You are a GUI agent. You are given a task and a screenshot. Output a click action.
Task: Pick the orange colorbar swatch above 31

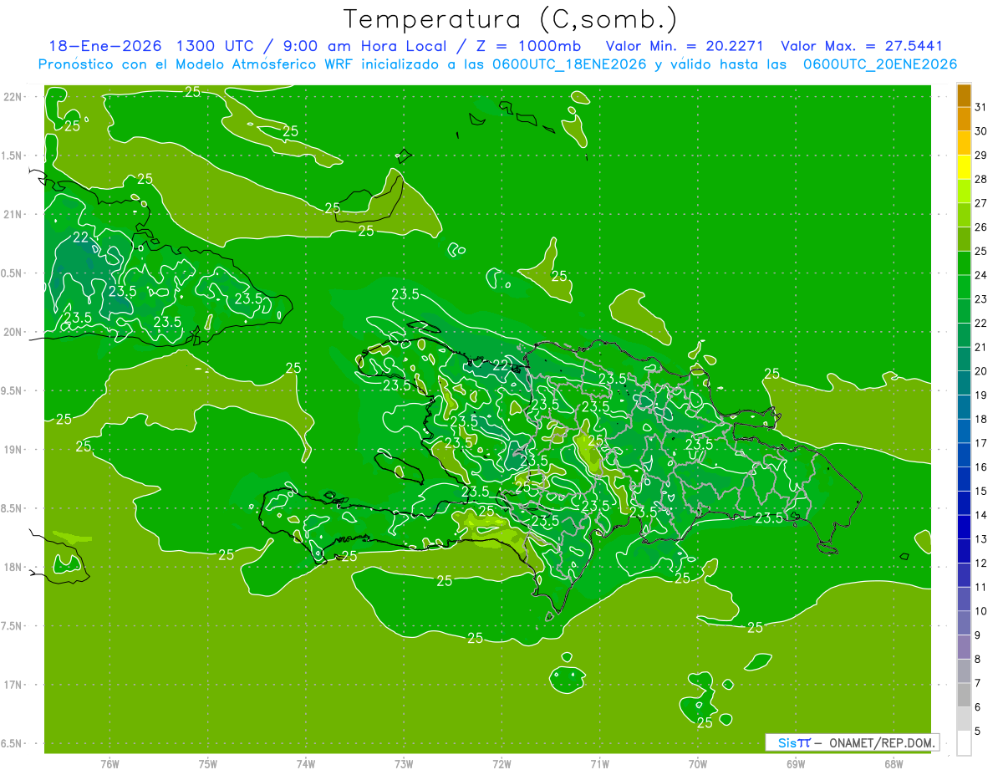964,95
